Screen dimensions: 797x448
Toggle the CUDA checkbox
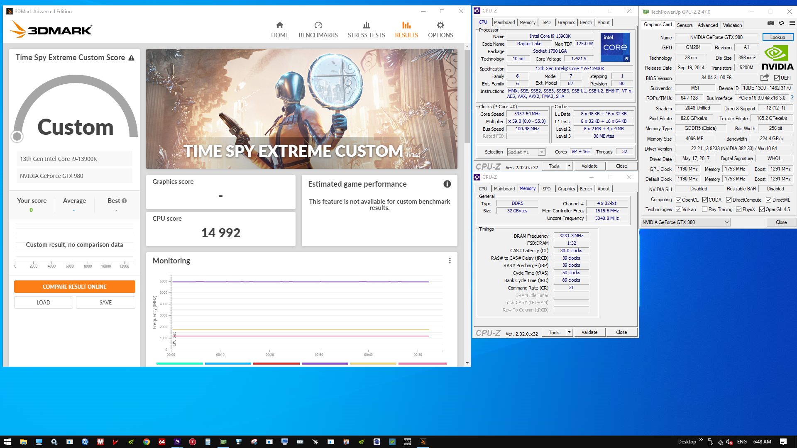coord(705,200)
